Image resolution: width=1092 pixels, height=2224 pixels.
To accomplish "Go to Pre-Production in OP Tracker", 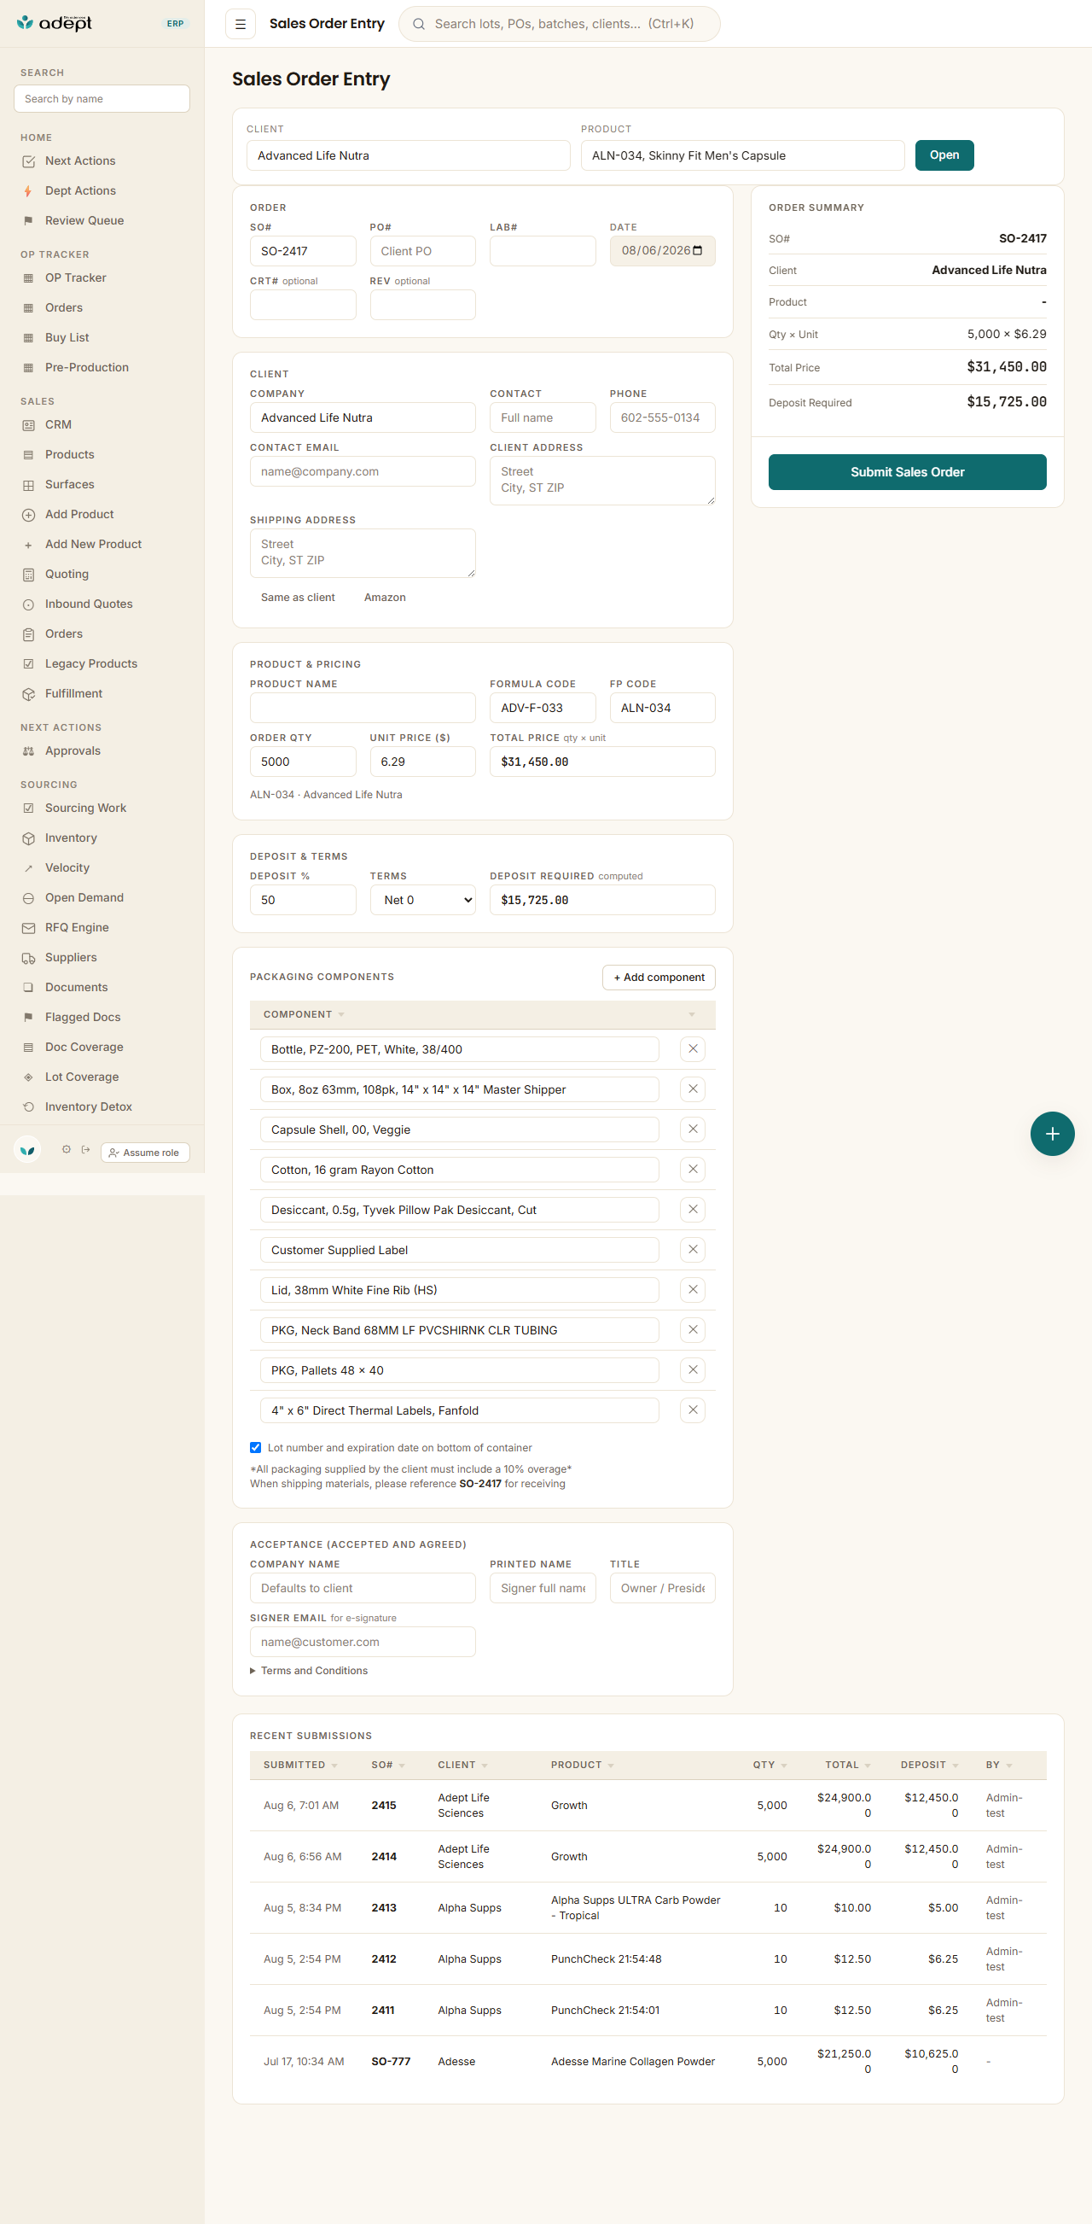I will point(86,368).
